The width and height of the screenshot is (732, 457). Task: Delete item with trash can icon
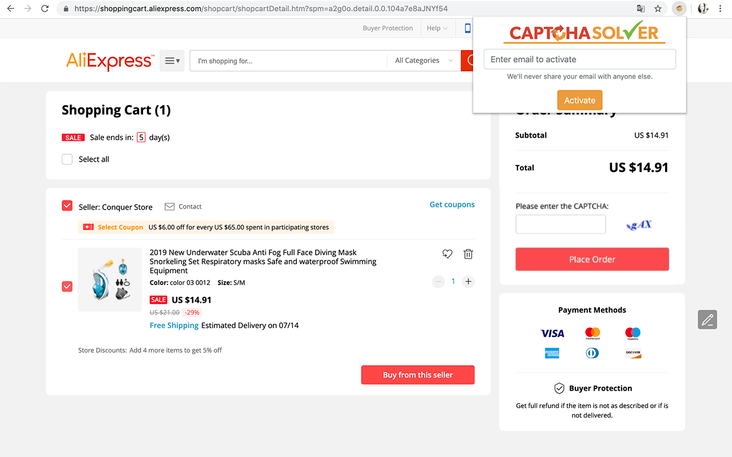point(468,254)
